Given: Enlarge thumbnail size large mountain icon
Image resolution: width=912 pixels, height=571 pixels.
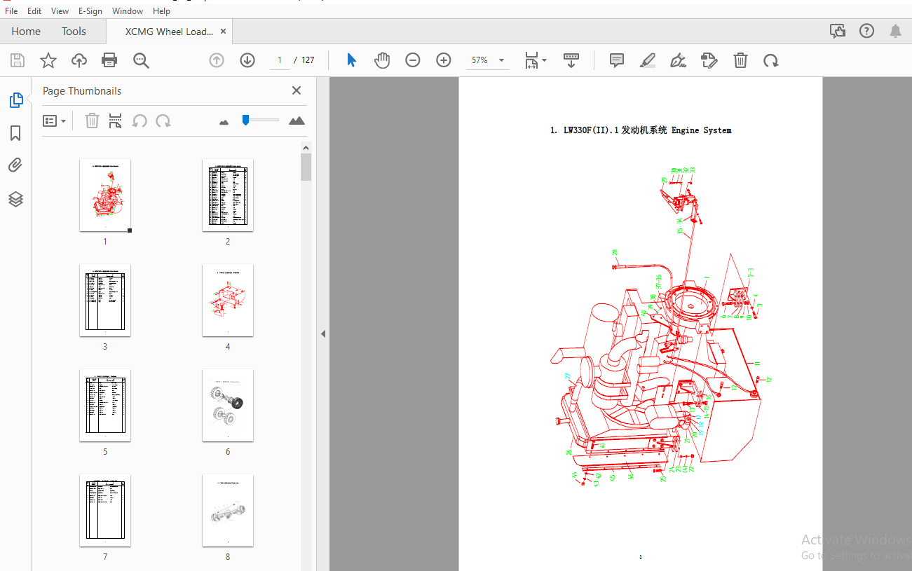Looking at the screenshot, I should 297,121.
